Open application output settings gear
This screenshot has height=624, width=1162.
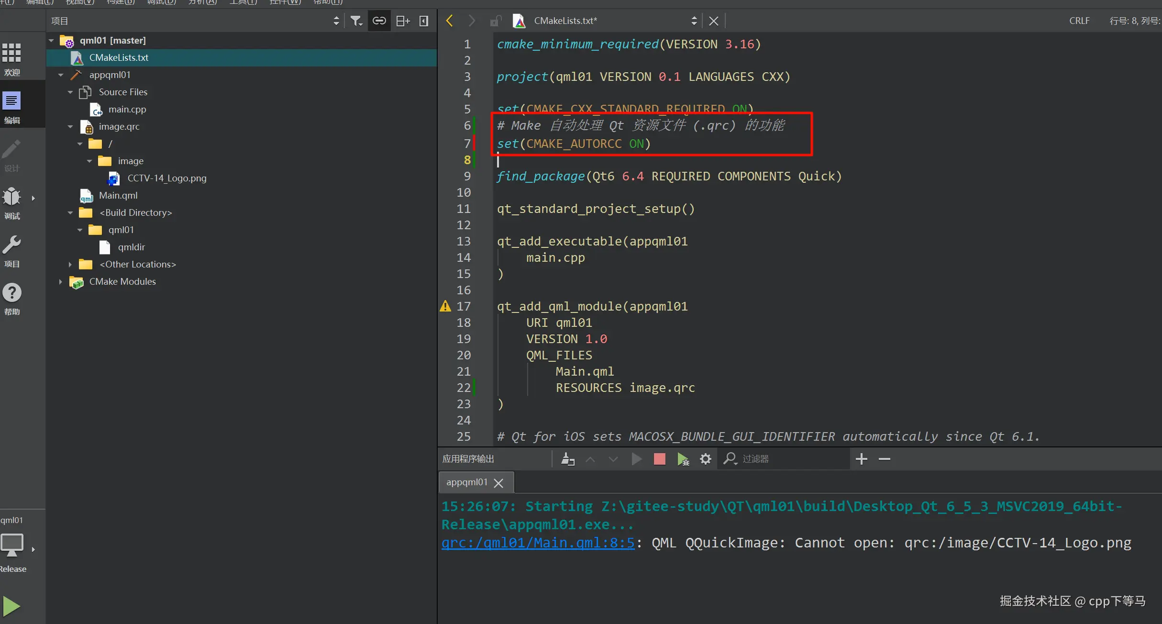pos(705,459)
